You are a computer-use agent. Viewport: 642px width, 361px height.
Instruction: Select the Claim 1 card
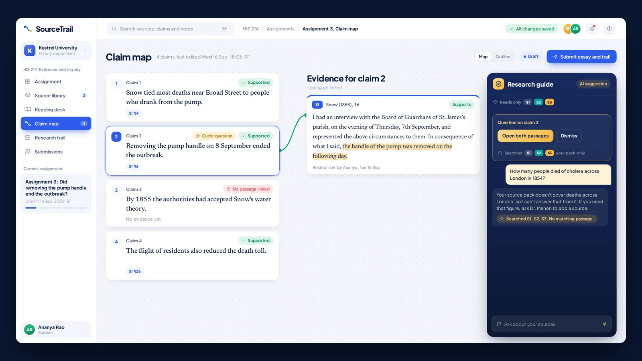point(193,97)
